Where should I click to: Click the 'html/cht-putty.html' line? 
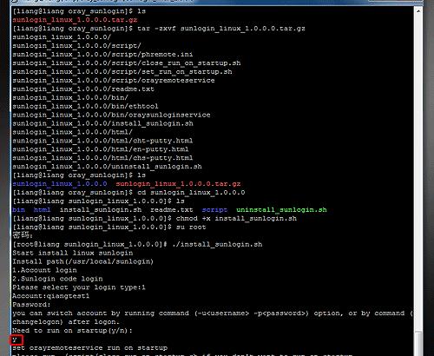(102, 141)
